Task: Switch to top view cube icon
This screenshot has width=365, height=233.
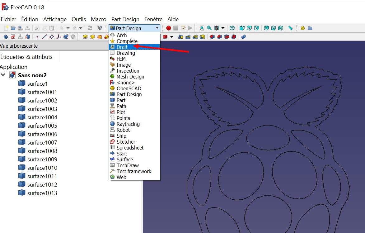Action: (249, 28)
